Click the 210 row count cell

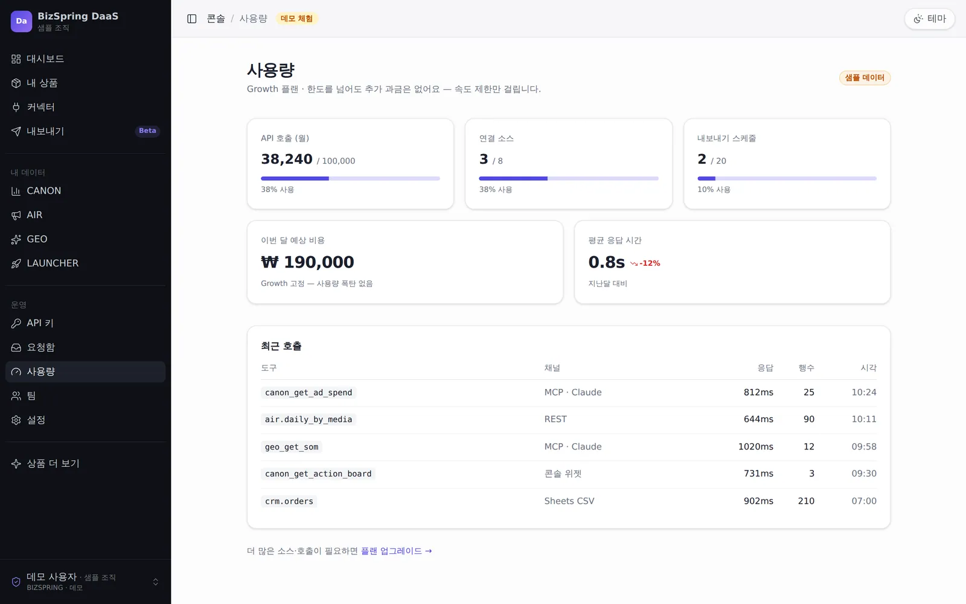tap(806, 501)
